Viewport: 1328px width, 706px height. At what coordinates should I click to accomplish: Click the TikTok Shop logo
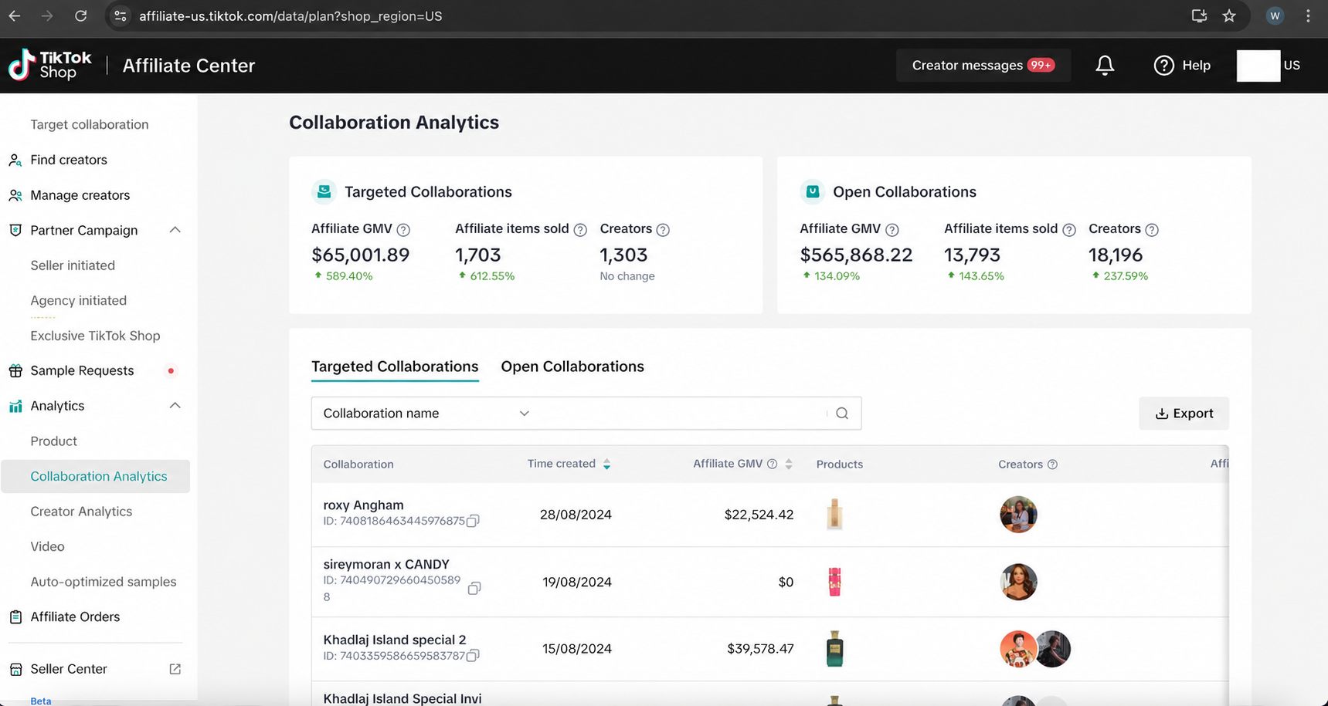pos(50,66)
